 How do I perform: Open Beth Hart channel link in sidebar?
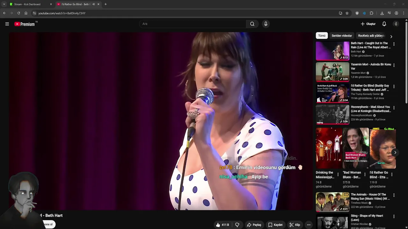[356, 52]
